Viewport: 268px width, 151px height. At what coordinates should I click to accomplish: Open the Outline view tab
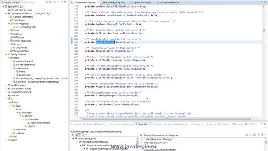tap(29, 3)
